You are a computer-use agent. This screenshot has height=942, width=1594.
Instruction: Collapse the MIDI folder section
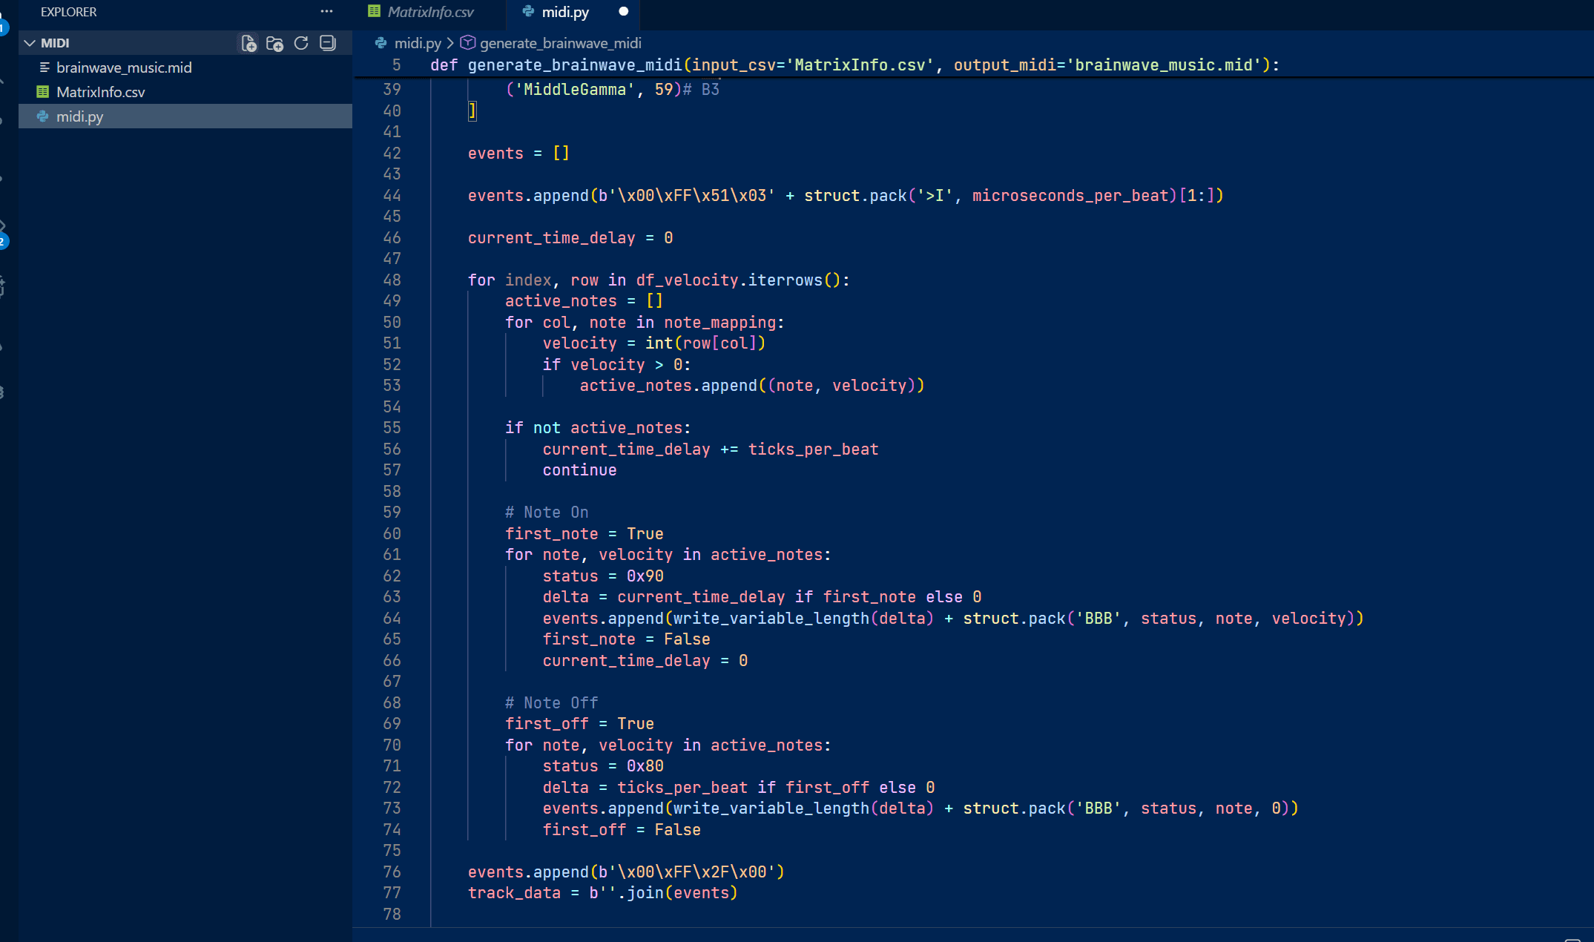point(30,43)
